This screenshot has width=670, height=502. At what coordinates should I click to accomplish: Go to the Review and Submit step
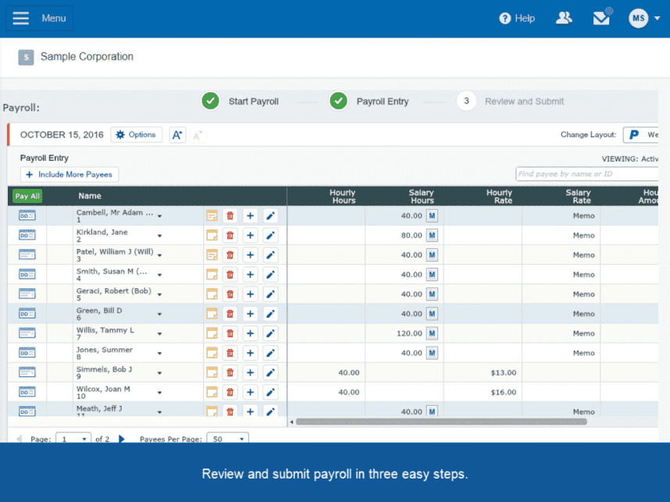point(523,101)
